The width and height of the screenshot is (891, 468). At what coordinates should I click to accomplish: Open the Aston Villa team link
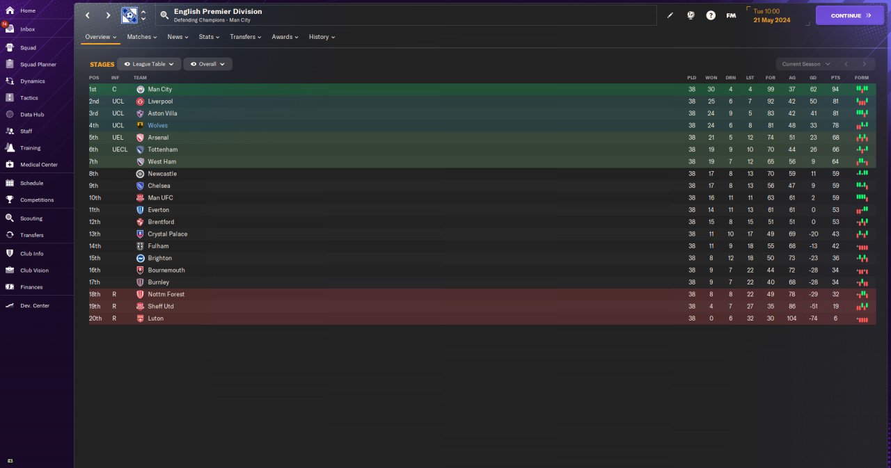click(162, 113)
